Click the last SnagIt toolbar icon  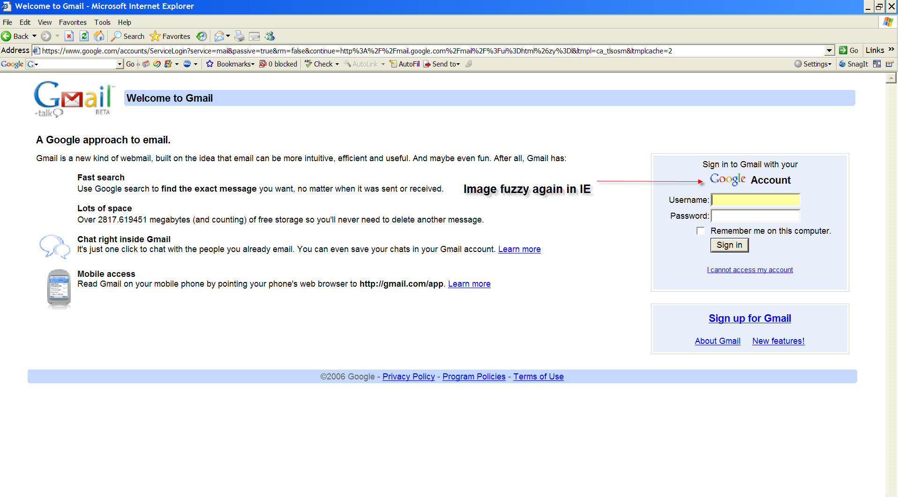889,64
